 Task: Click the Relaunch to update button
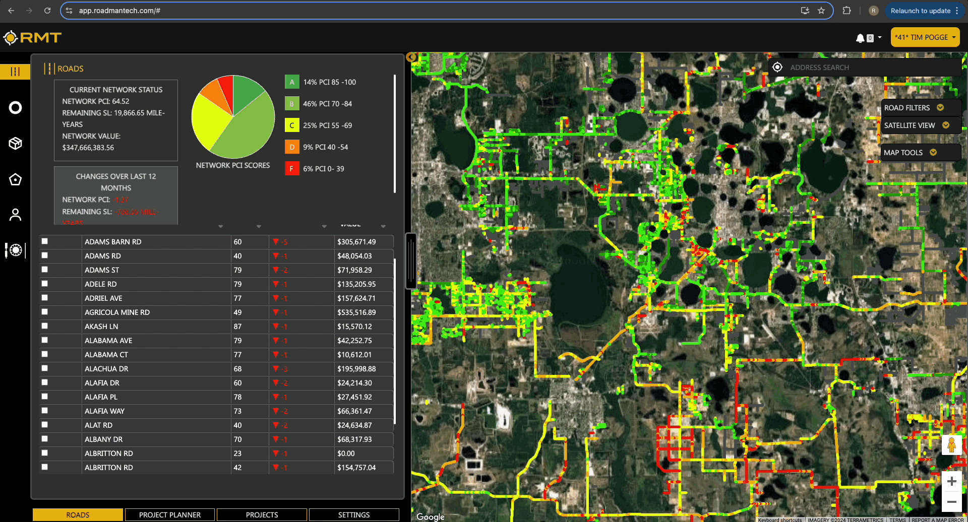[x=920, y=11]
